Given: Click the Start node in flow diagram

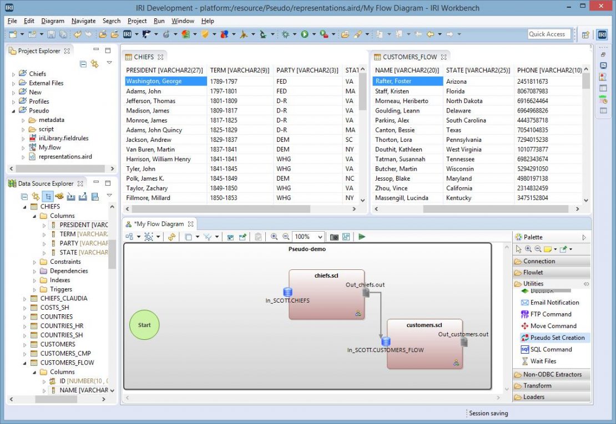Looking at the screenshot, I should pyautogui.click(x=144, y=325).
